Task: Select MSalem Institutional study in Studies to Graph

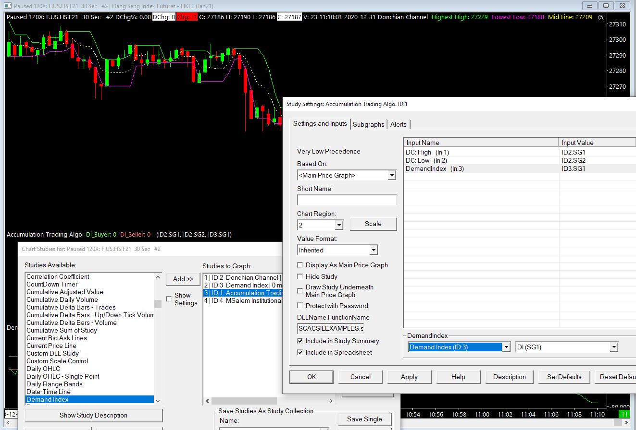Action: pyautogui.click(x=242, y=300)
